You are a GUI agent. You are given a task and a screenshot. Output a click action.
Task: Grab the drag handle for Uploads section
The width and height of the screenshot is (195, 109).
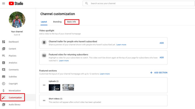pos(44,85)
